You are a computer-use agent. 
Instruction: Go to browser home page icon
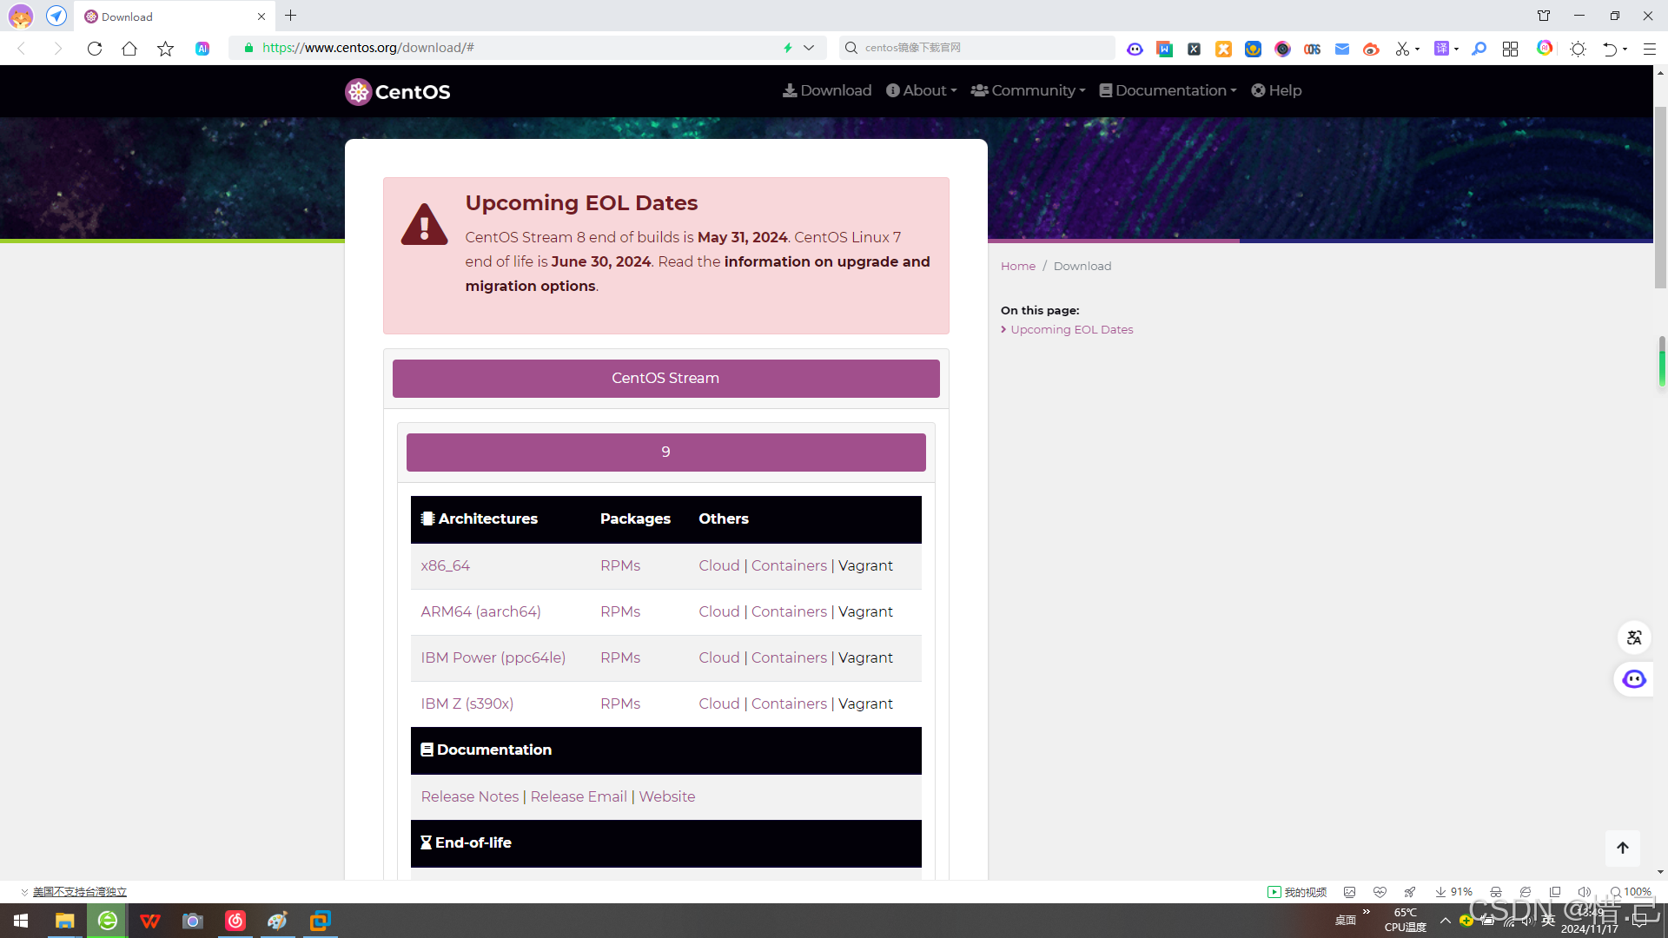[129, 49]
